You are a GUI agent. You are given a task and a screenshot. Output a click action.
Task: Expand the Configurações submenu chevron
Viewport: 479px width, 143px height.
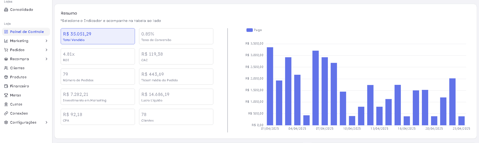tap(47, 122)
